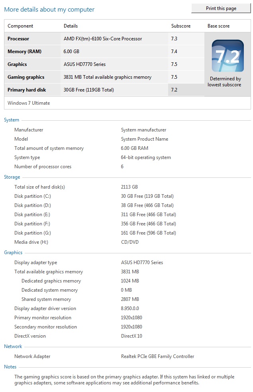Click the System section heading

click(12, 120)
